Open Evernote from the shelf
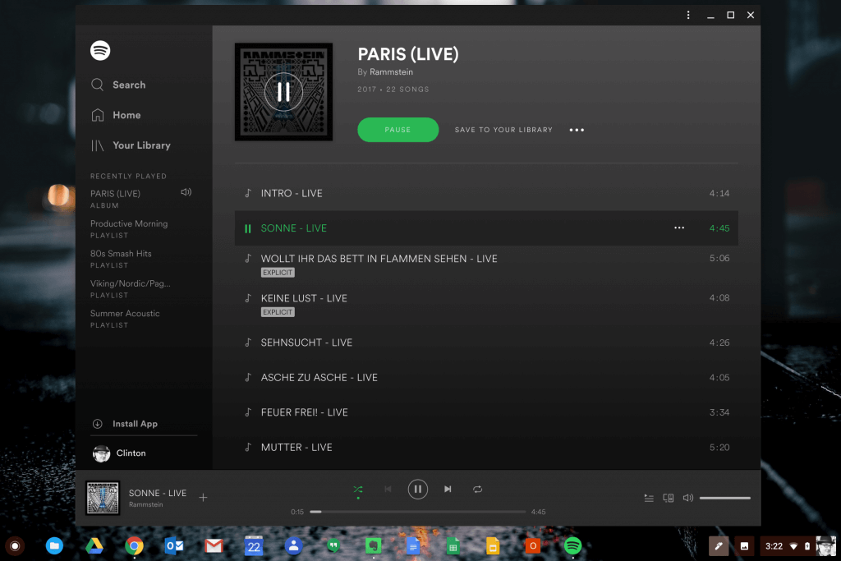 click(x=374, y=546)
